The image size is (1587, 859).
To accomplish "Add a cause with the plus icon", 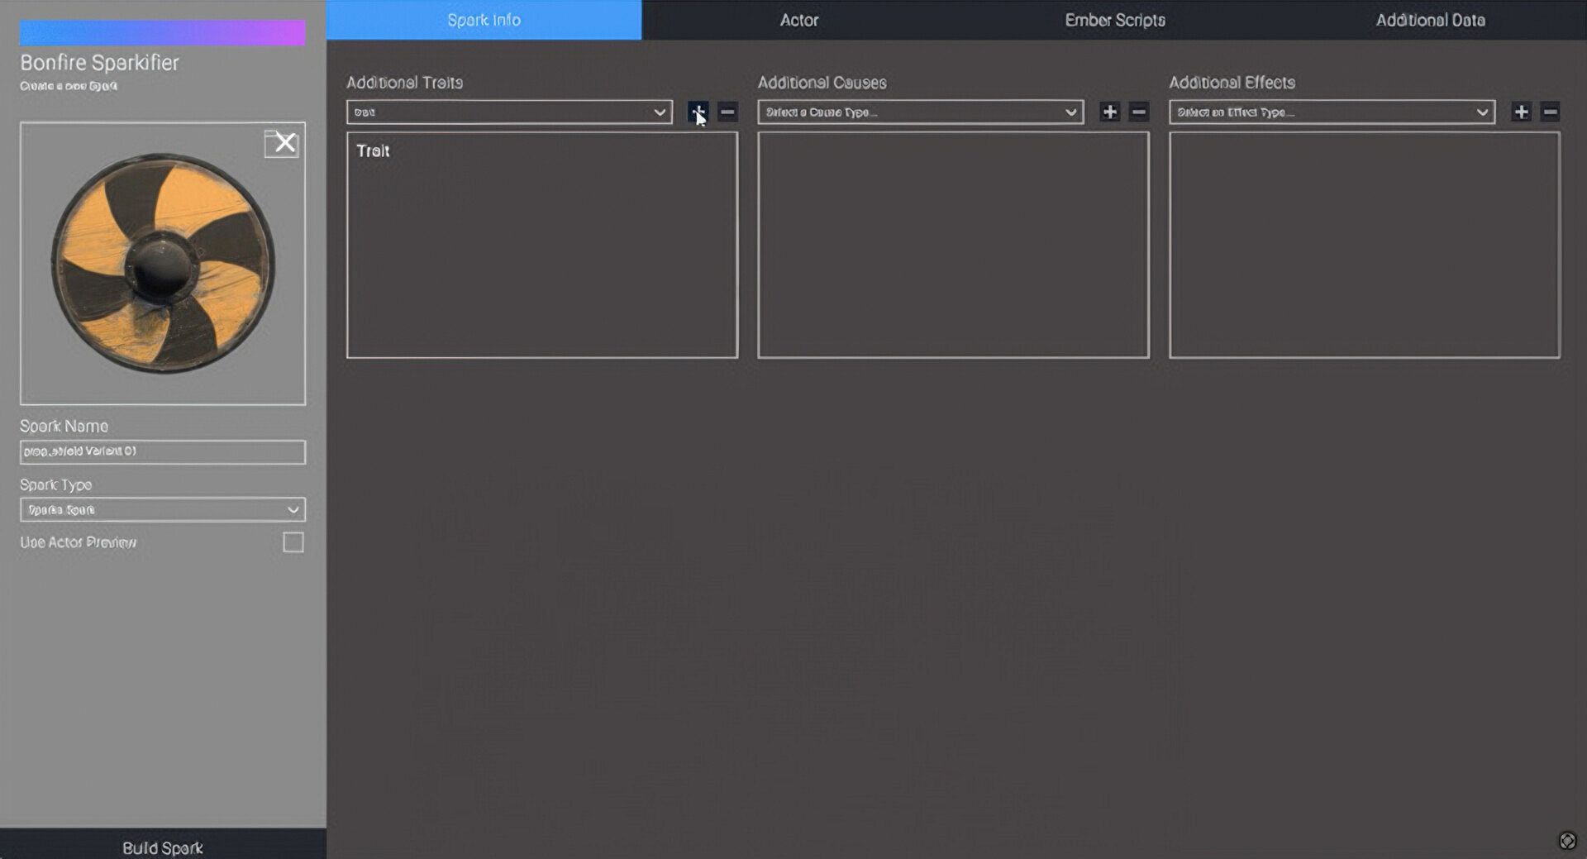I will (x=1109, y=112).
